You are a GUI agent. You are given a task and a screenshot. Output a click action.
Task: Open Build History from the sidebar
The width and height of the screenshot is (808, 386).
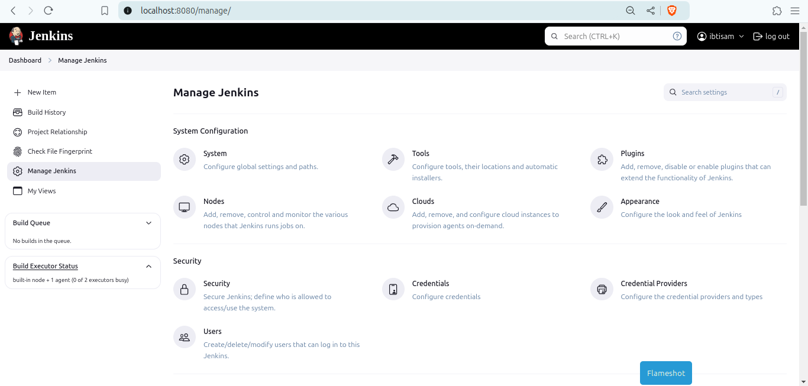[x=46, y=112]
